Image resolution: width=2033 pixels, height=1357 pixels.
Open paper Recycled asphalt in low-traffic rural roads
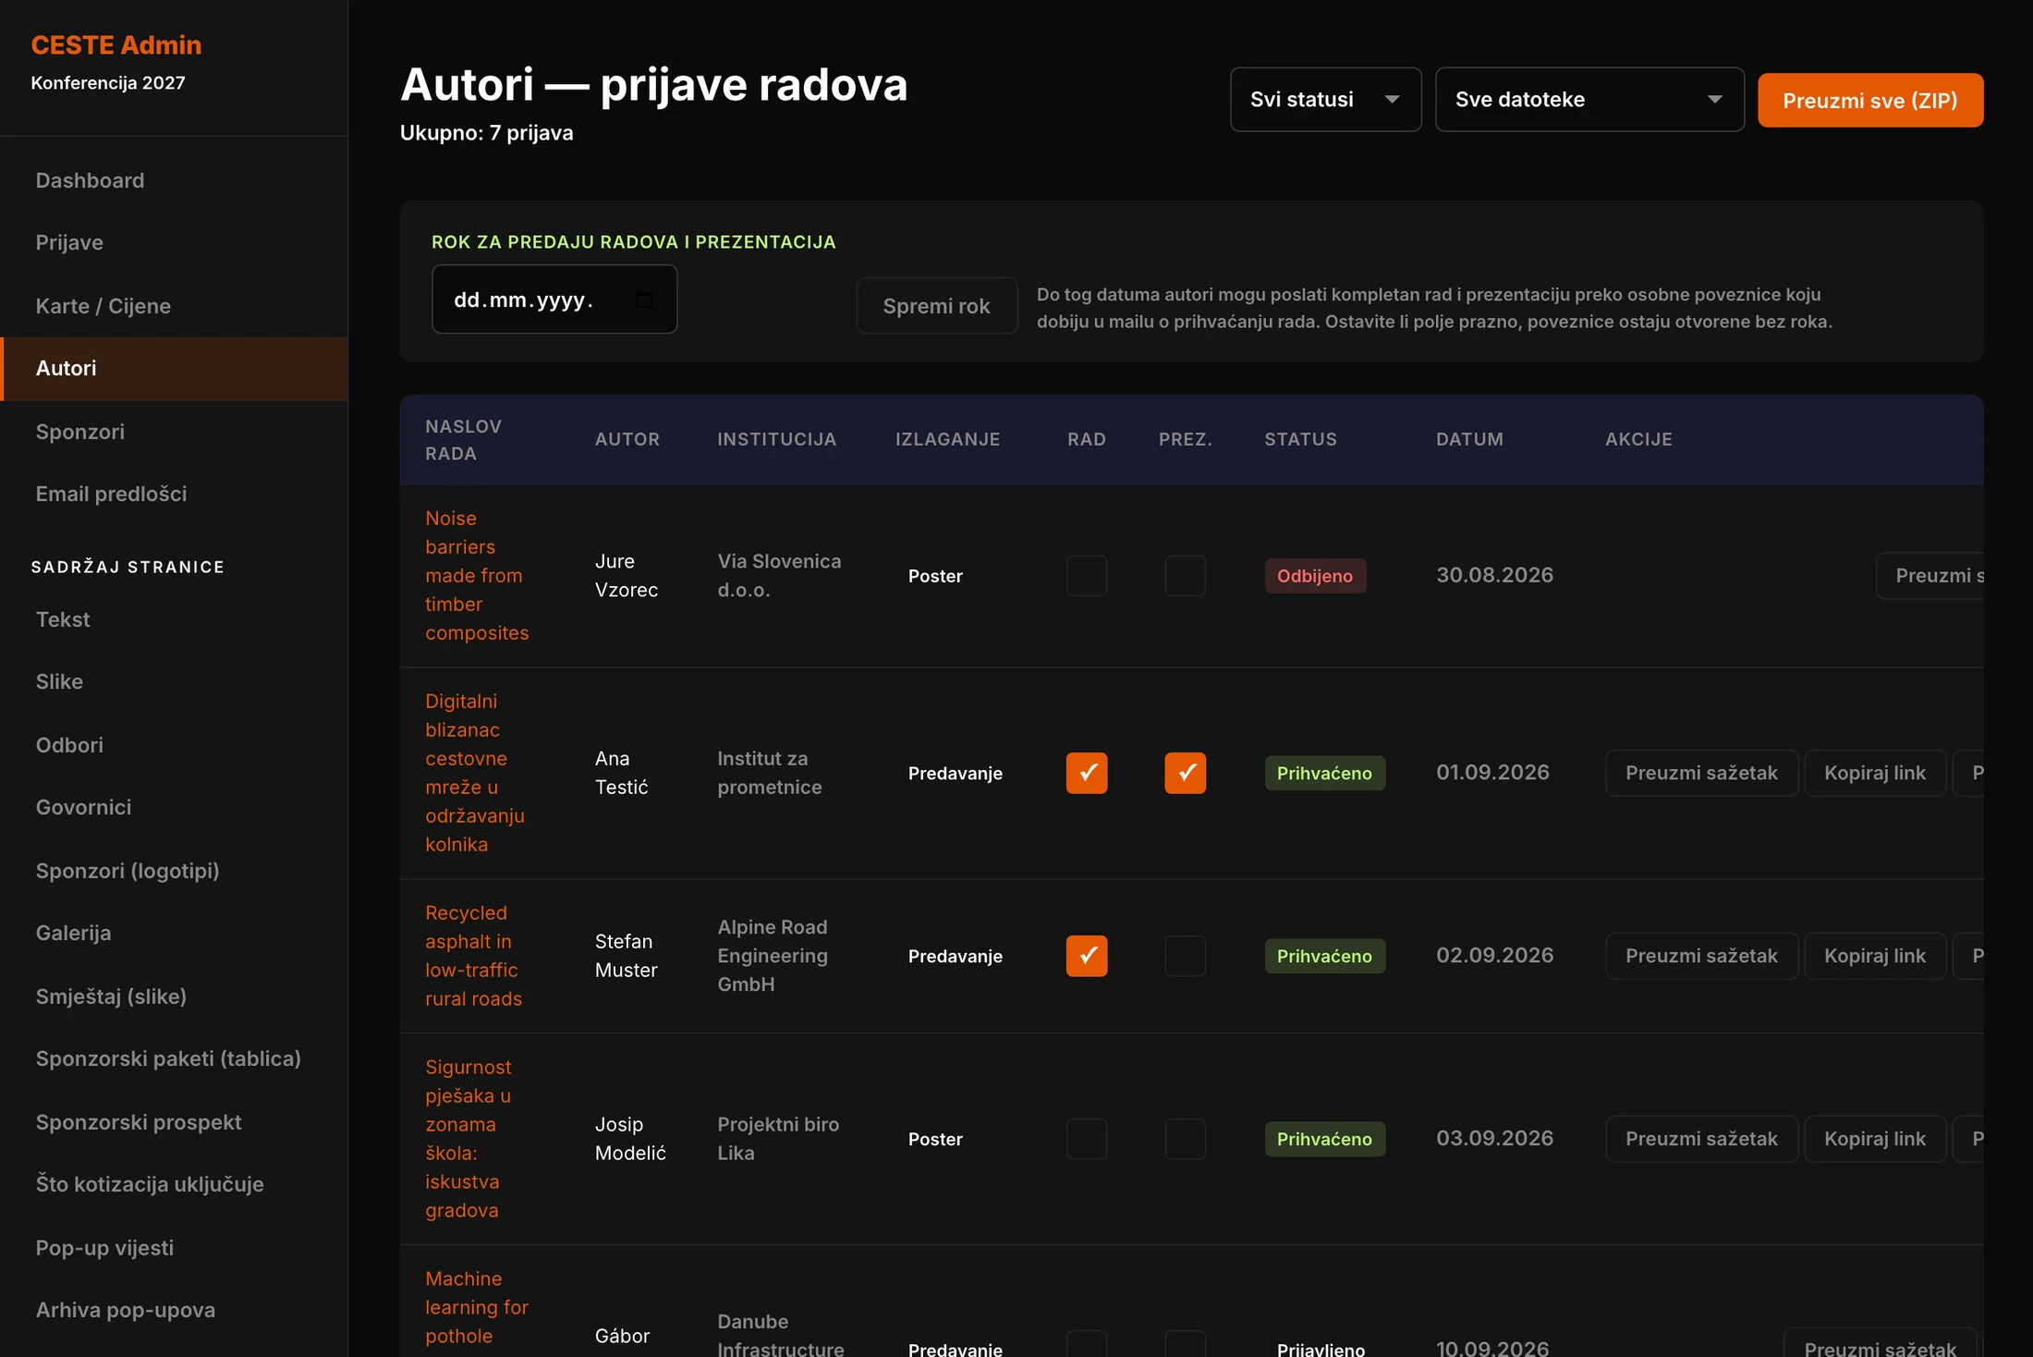pyautogui.click(x=473, y=956)
